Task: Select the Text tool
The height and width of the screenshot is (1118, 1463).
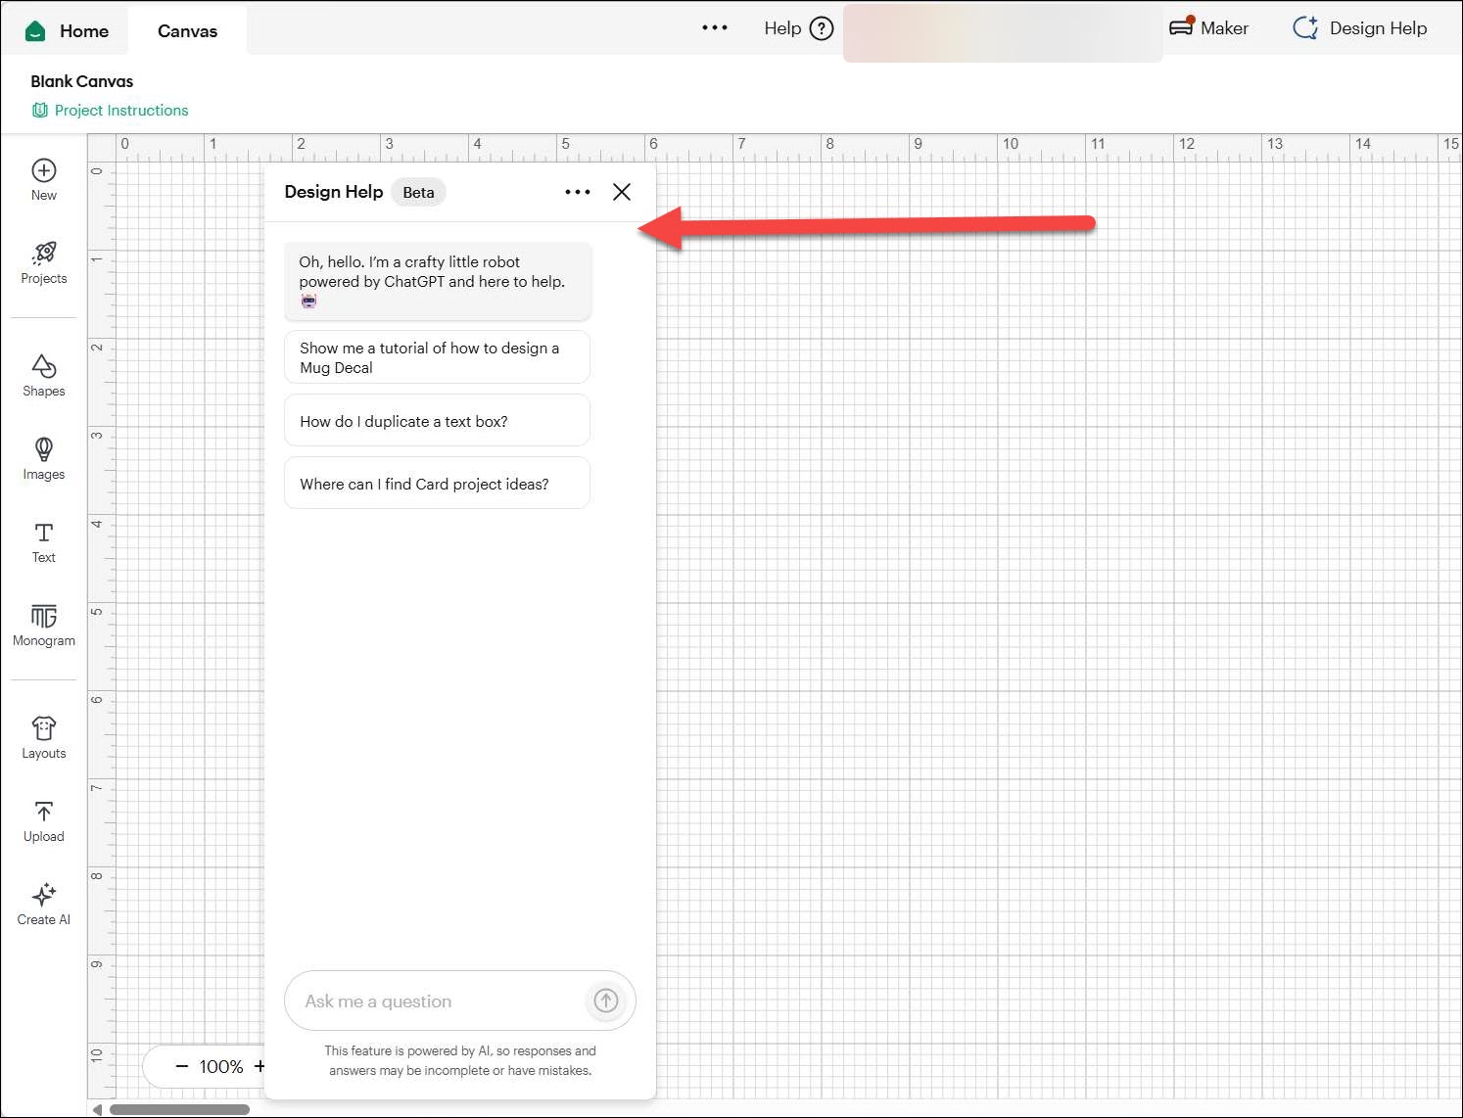Action: [44, 533]
